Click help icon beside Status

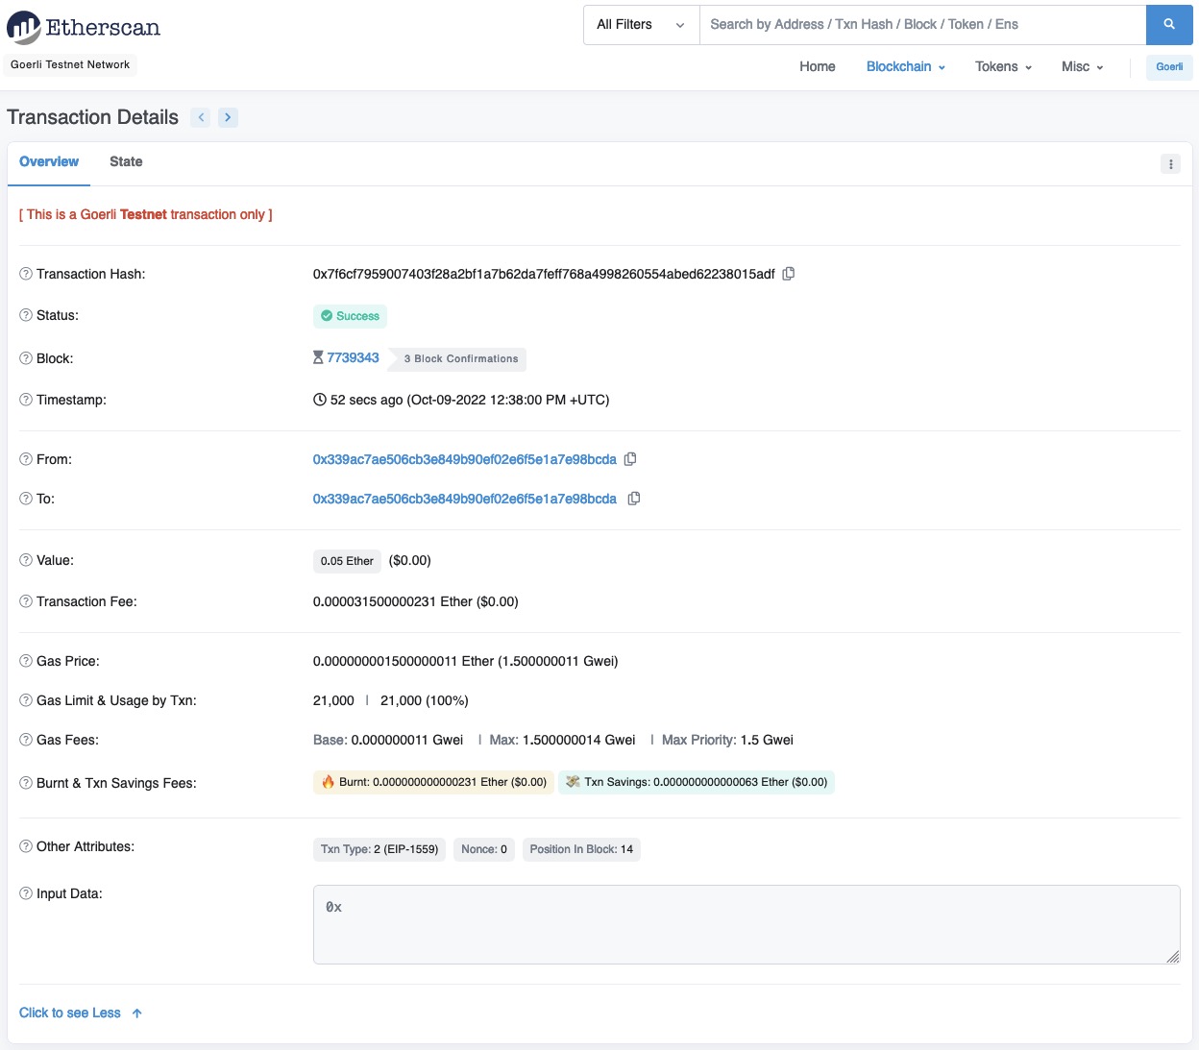pyautogui.click(x=26, y=315)
